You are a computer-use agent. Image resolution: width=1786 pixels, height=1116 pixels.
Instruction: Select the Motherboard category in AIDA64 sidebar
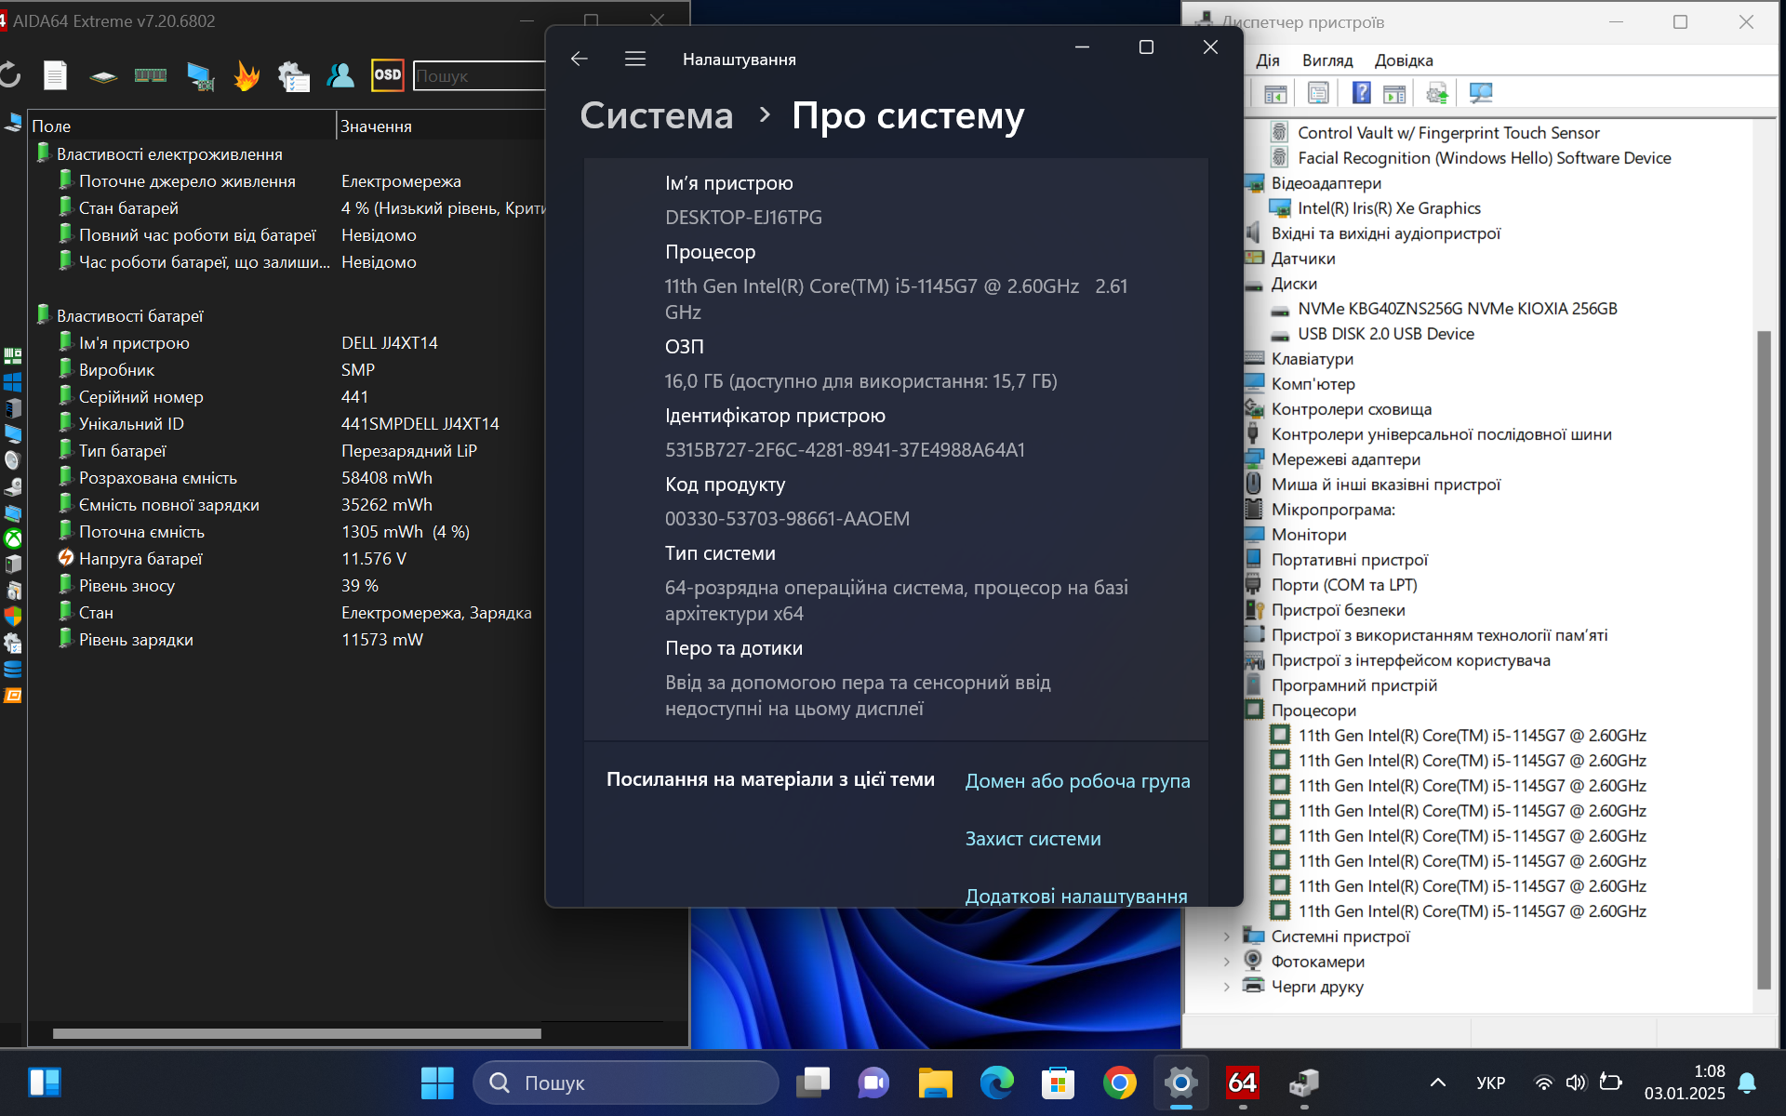pos(13,355)
